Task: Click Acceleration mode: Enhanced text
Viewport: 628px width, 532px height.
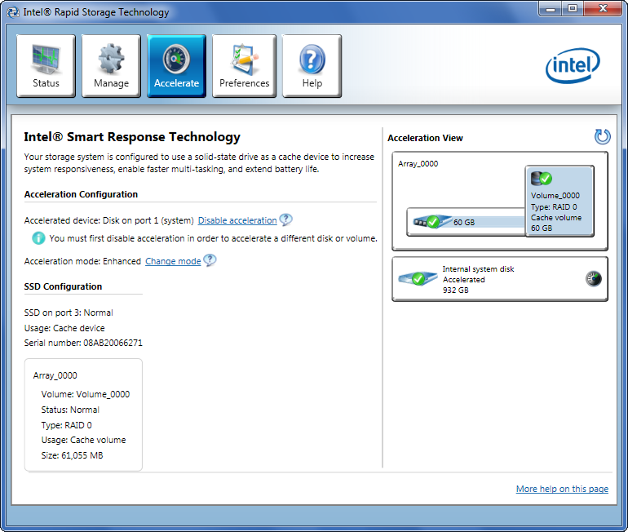Action: click(82, 261)
